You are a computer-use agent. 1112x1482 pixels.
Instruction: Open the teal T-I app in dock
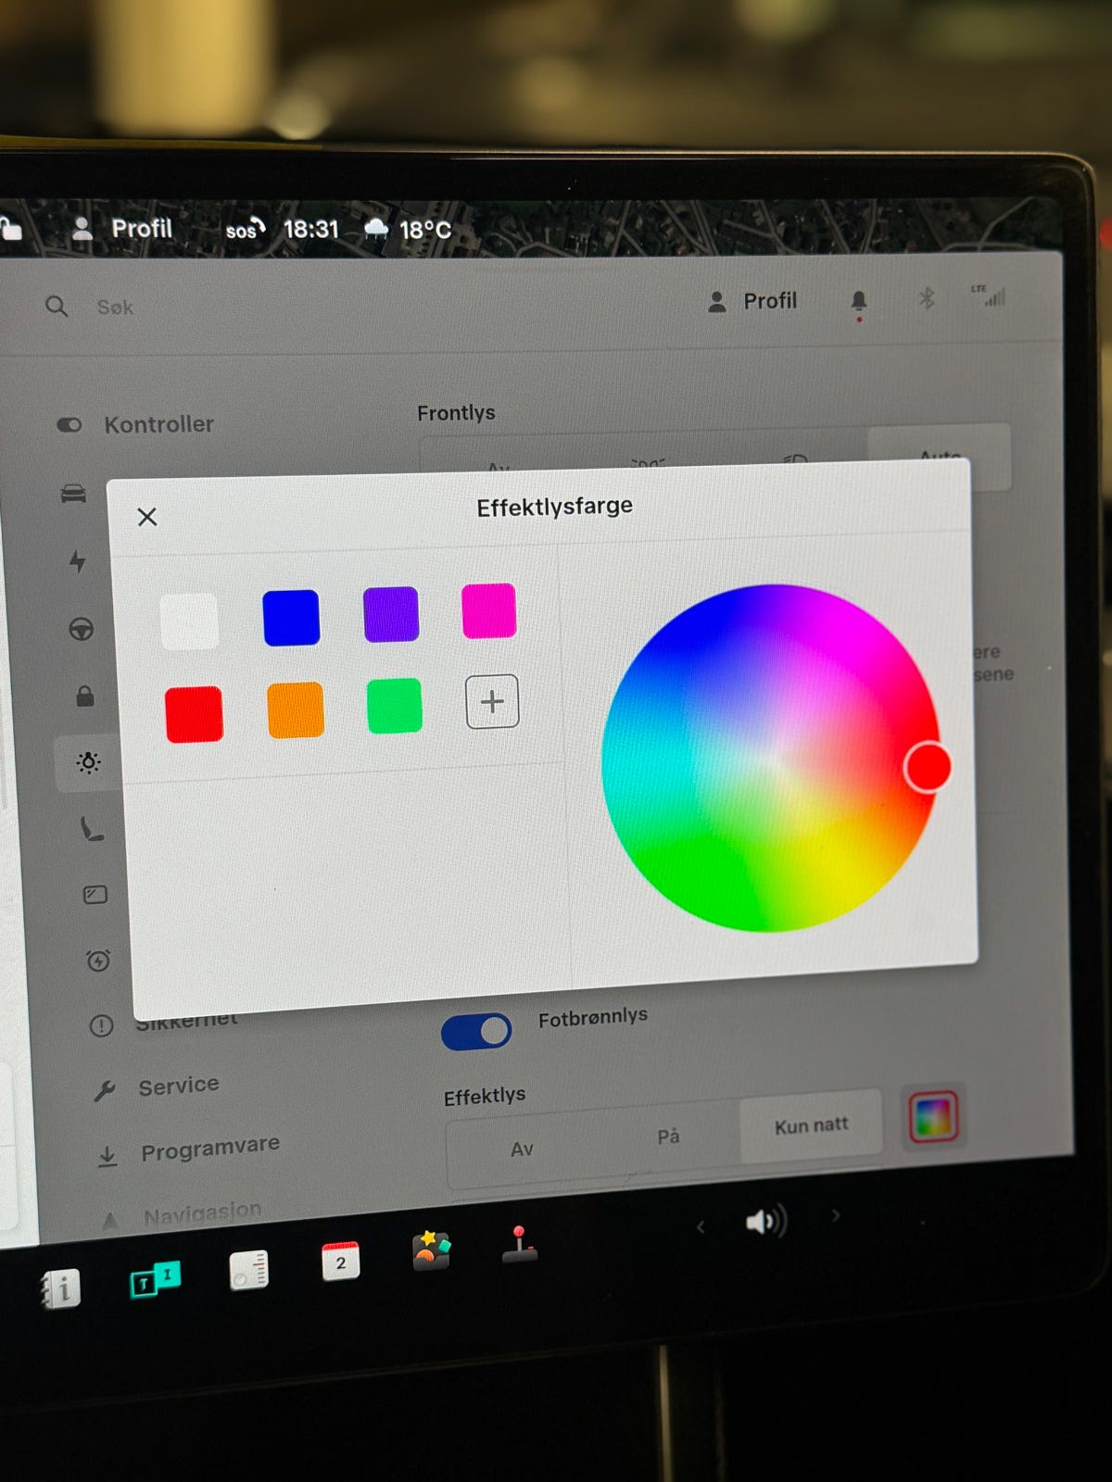point(155,1279)
